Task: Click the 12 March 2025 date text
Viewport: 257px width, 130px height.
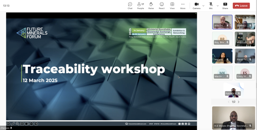Action: click(x=40, y=80)
